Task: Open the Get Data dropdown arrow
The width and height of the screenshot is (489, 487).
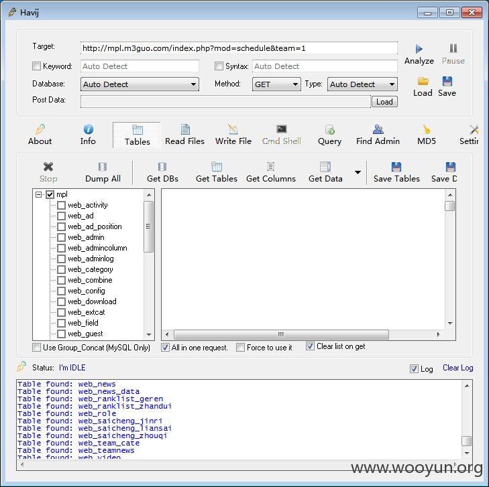Action: tap(358, 172)
